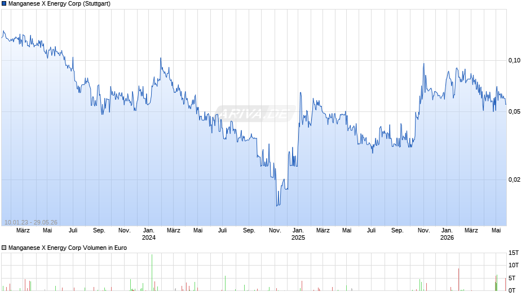This screenshot has width=530, height=296.
Task: Click the 15T volume axis label
Action: pos(514,253)
